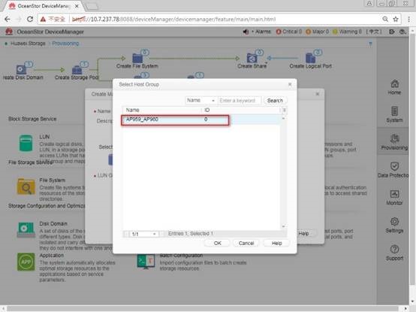Open the System icon in sidebar
The height and width of the screenshot is (312, 416).
pos(394,111)
